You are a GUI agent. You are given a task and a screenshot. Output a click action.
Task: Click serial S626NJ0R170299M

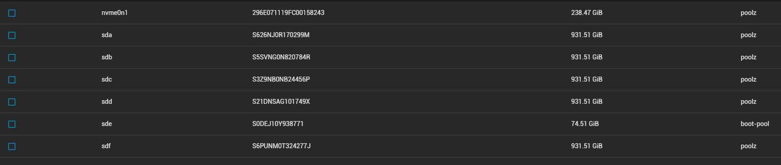coord(281,35)
